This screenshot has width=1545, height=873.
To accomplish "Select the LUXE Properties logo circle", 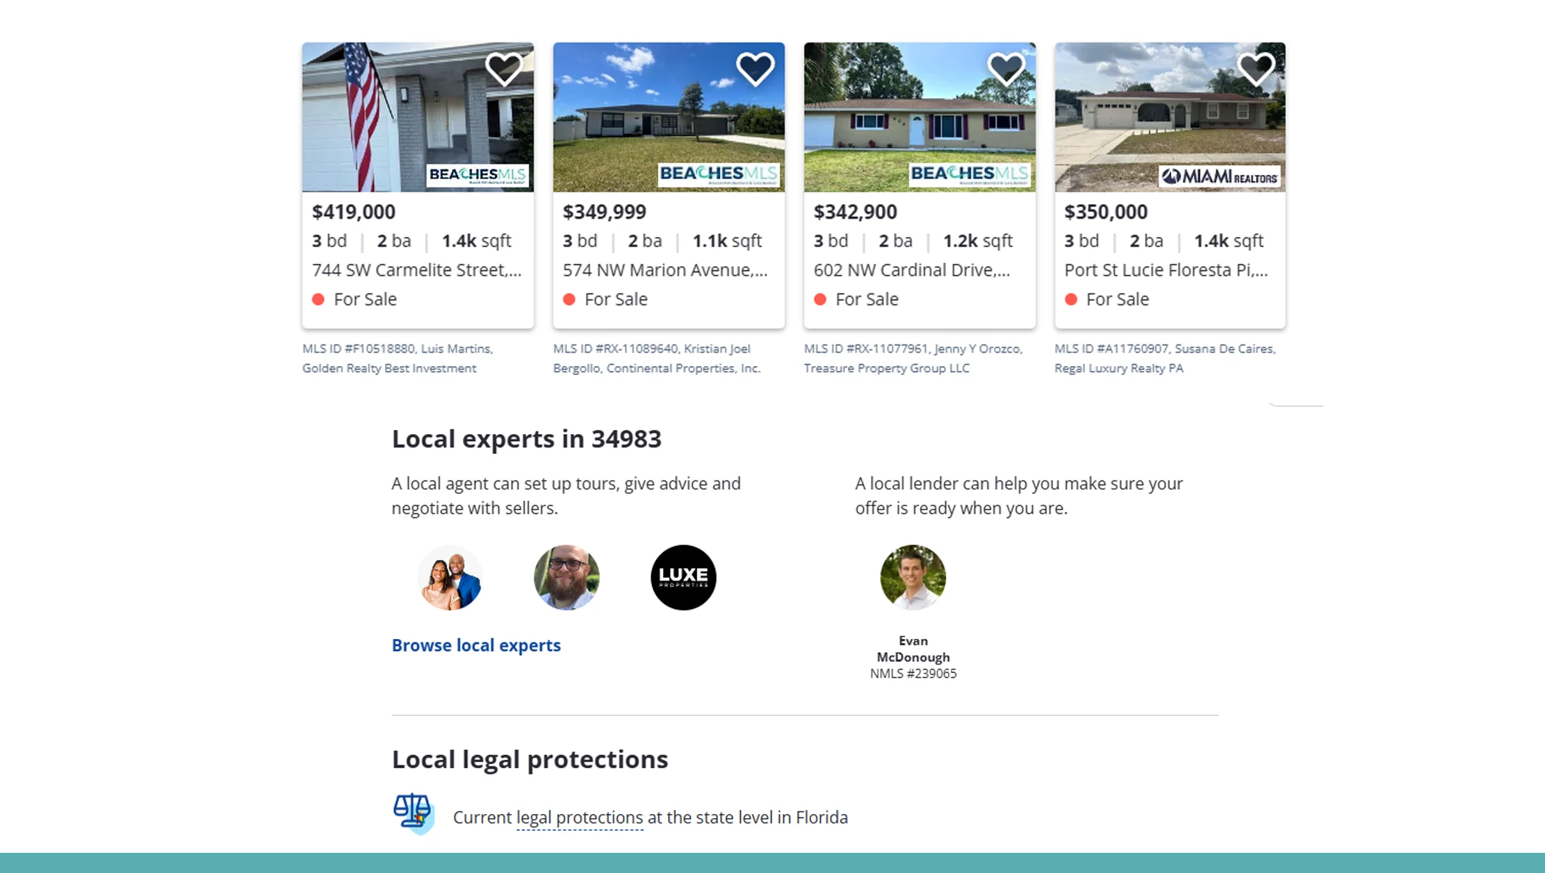I will coord(682,577).
